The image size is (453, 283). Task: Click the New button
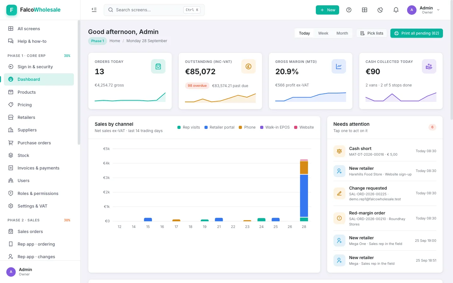point(327,10)
